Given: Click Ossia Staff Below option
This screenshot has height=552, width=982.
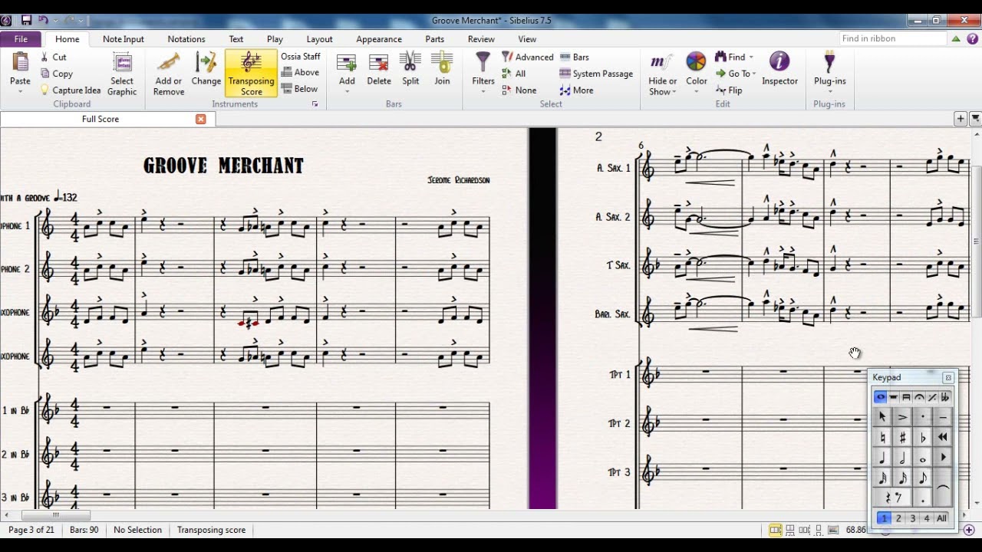Looking at the screenshot, I should (x=299, y=89).
